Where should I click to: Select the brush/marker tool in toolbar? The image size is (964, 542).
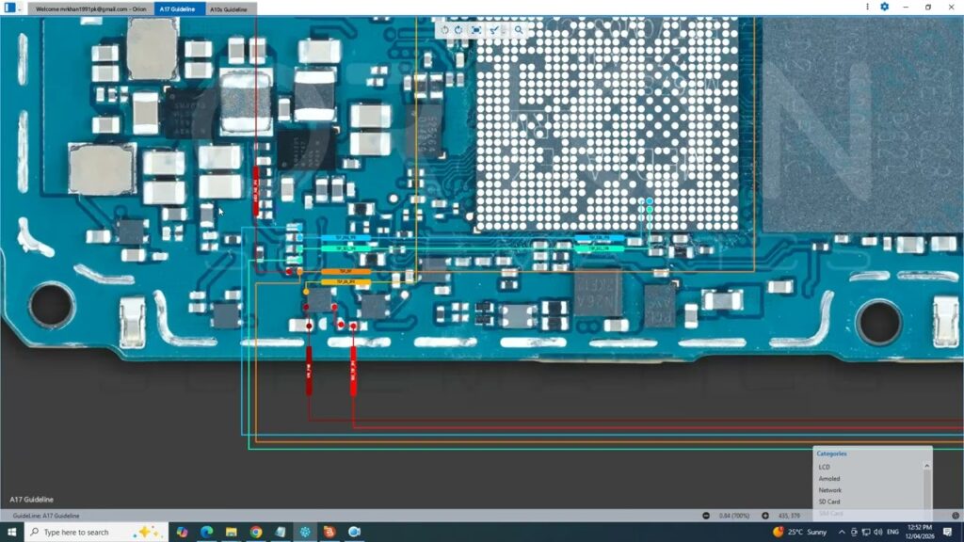[493, 30]
